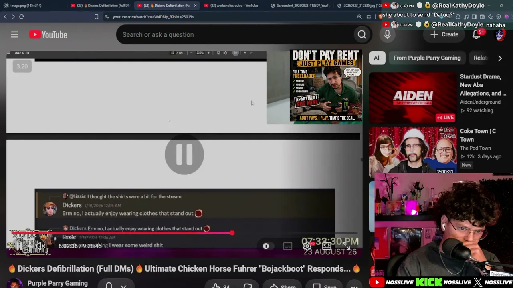513x288 pixels.
Task: Go forward in browser history
Action: click(x=13, y=17)
